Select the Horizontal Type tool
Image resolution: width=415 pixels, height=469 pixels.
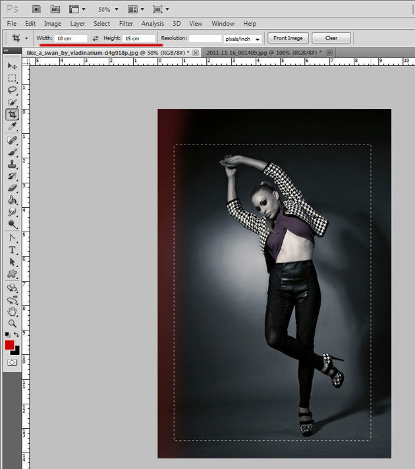12,250
